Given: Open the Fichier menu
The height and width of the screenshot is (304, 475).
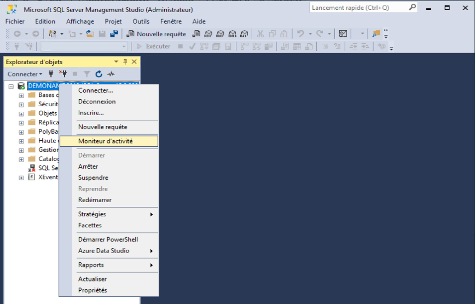Looking at the screenshot, I should tap(15, 21).
